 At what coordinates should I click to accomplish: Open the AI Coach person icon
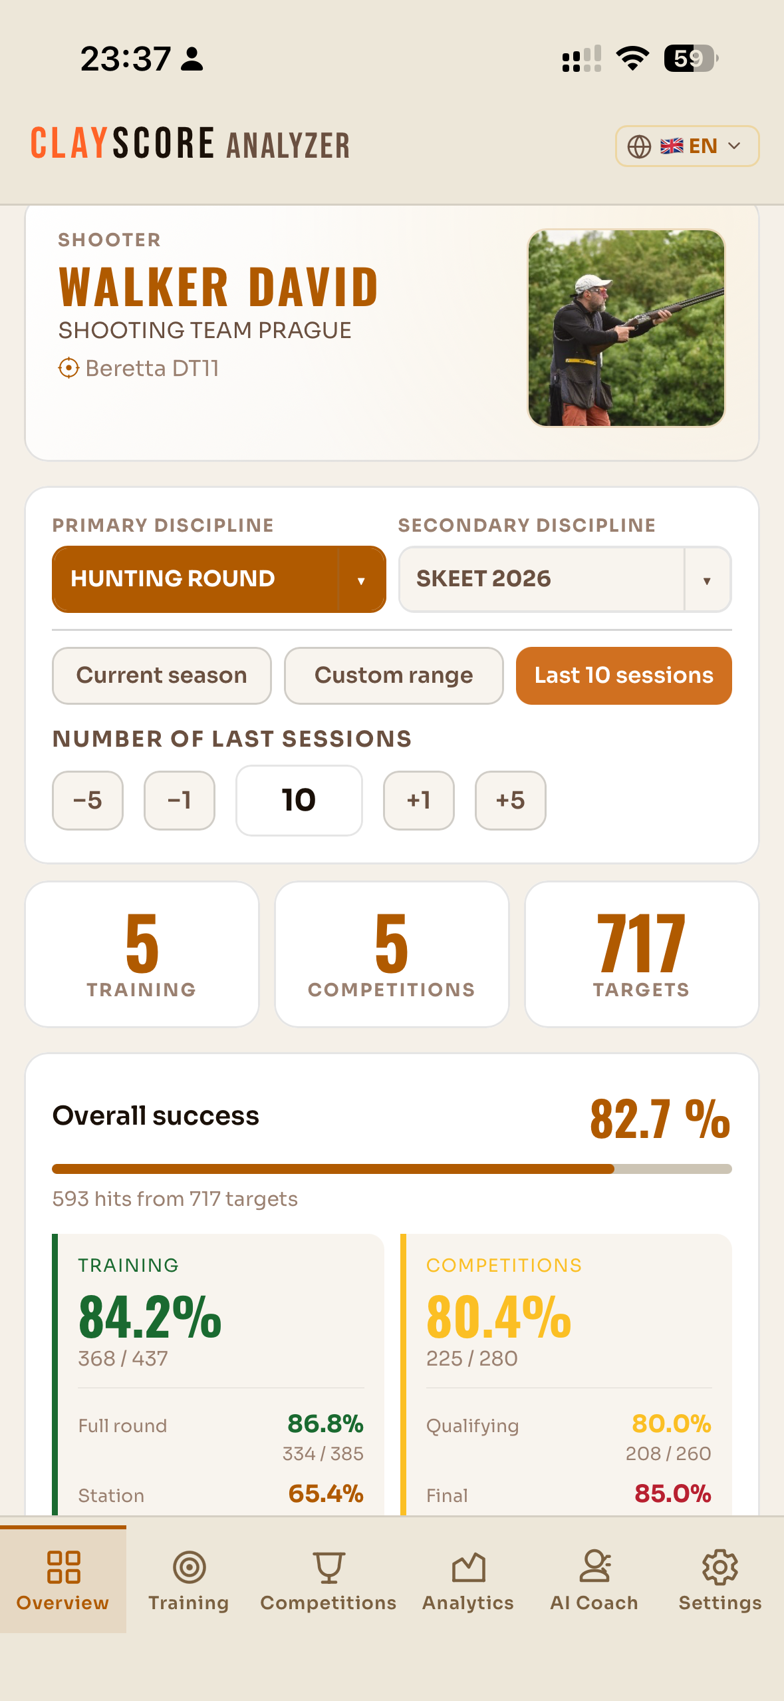tap(594, 1567)
